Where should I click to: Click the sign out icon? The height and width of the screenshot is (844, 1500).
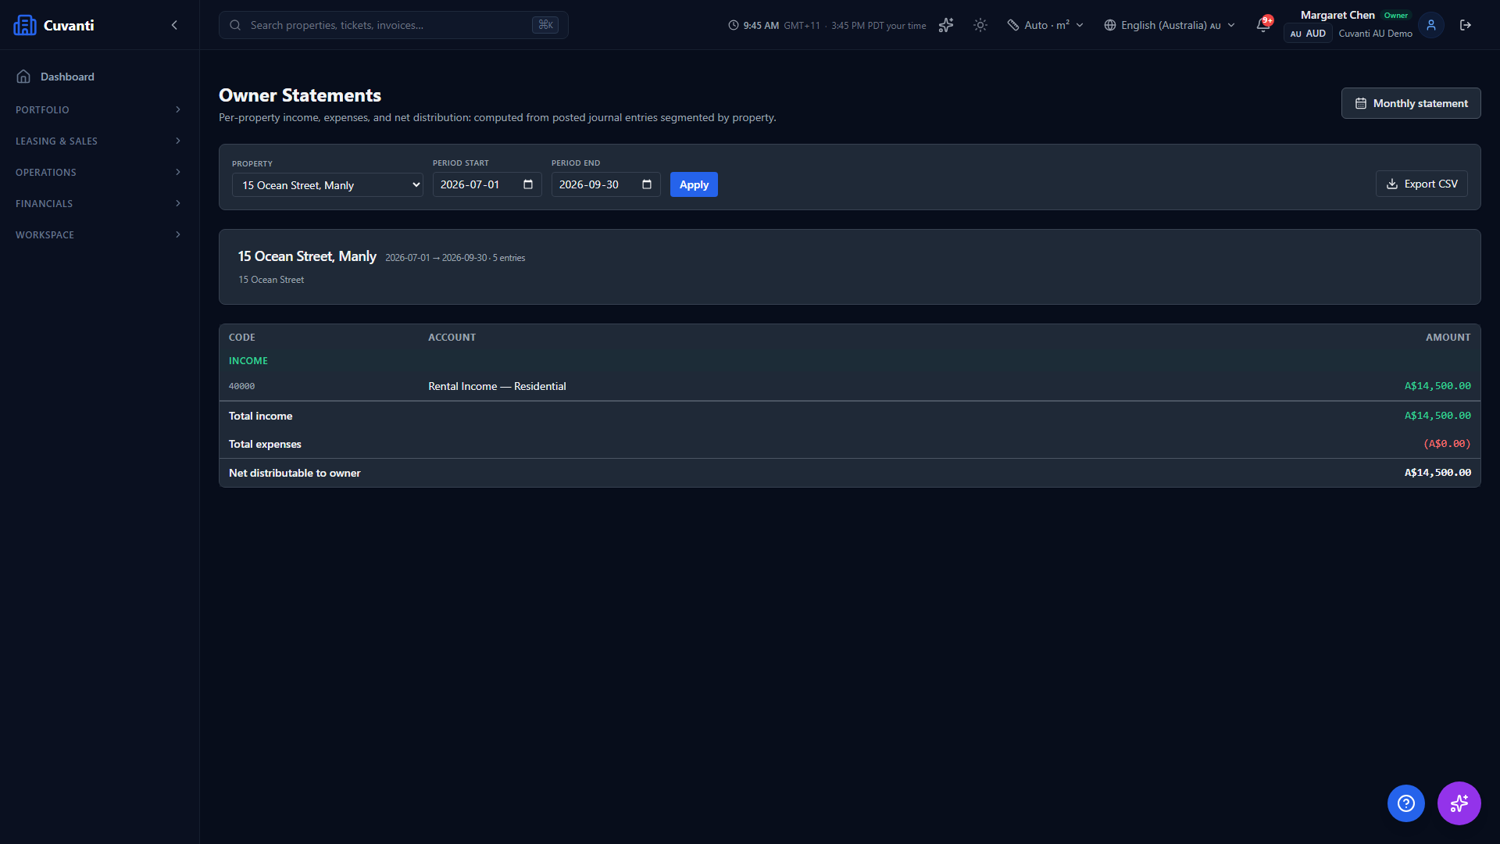pos(1466,25)
